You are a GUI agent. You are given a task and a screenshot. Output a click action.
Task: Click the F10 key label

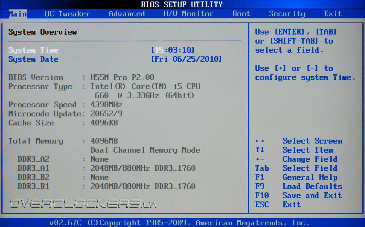point(262,196)
